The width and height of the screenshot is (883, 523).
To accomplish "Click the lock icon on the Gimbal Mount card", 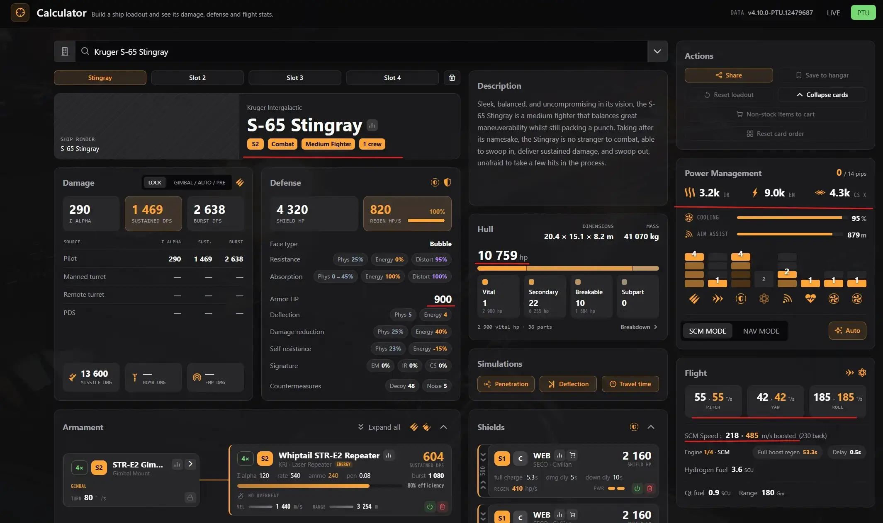I will coord(190,497).
